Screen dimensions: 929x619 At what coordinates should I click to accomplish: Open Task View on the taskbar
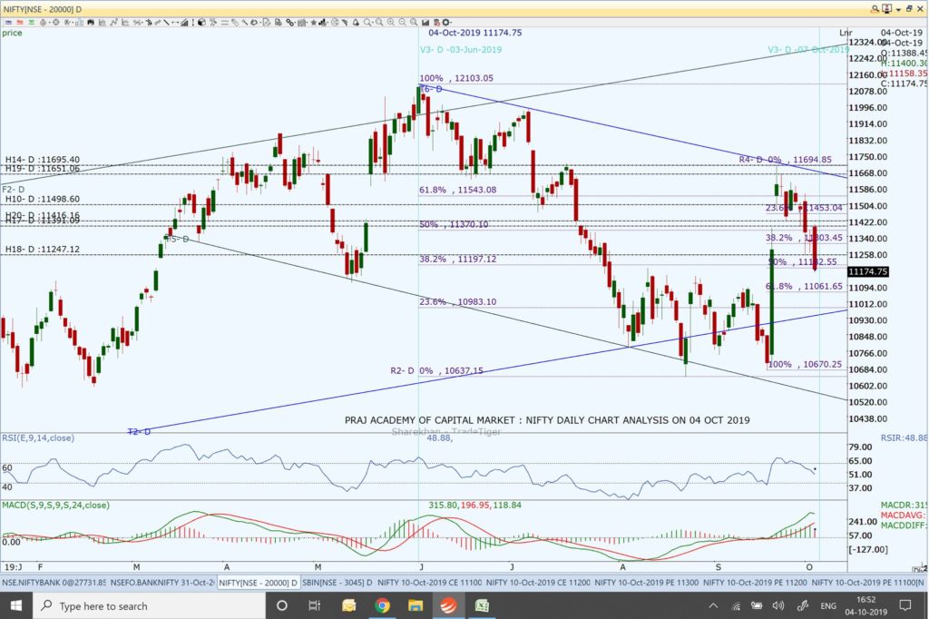tap(315, 605)
